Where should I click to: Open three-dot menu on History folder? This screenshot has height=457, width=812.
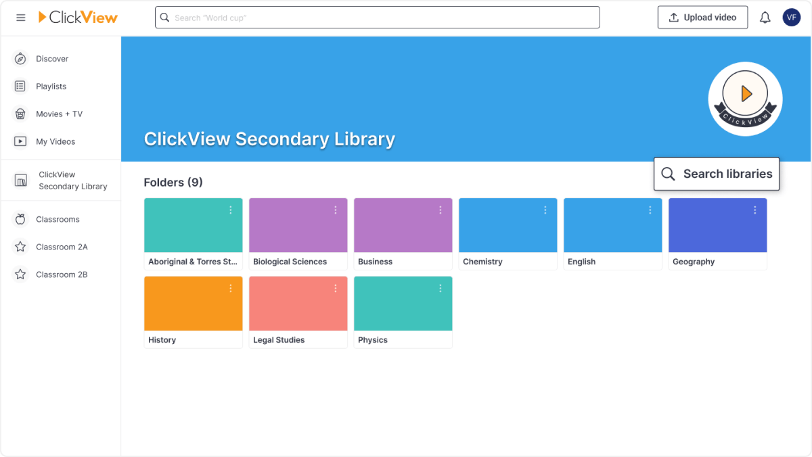230,289
